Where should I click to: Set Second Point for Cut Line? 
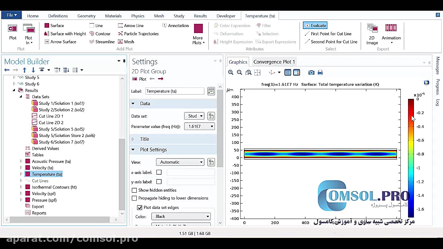click(331, 42)
